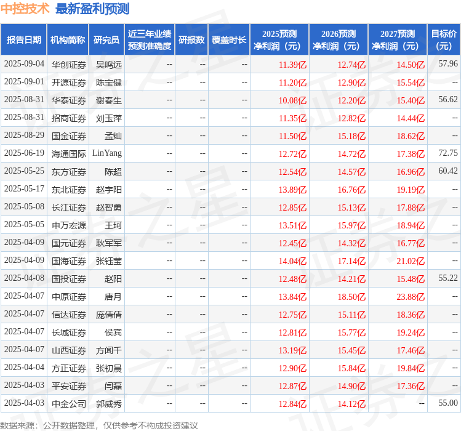Select the 国投证券 institution cell

69,279
